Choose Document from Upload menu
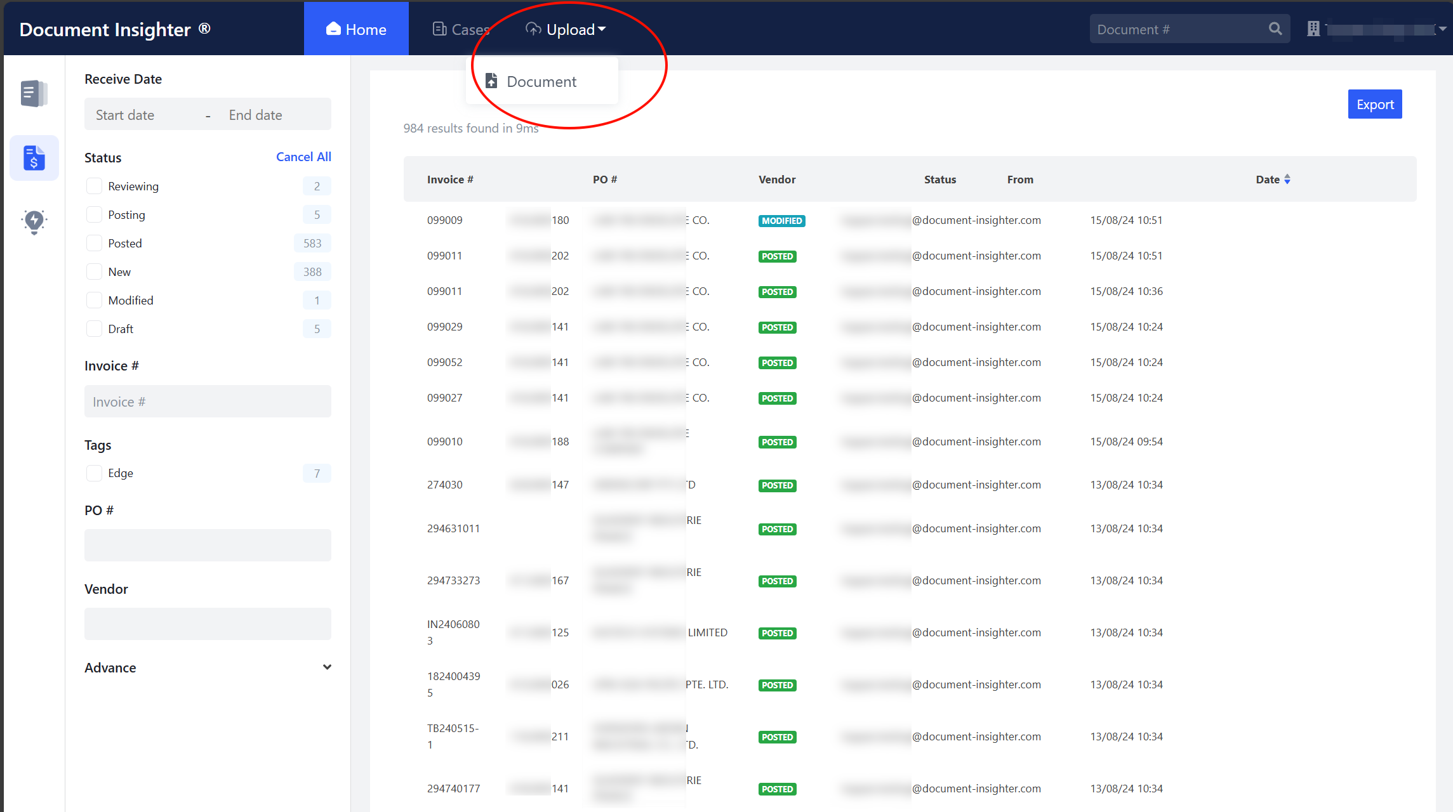Image resolution: width=1453 pixels, height=812 pixels. pos(541,81)
